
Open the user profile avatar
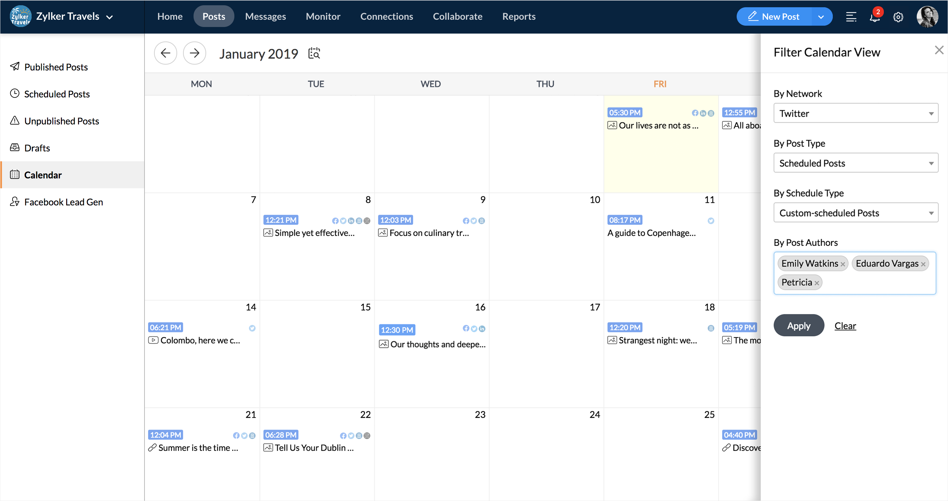[927, 17]
